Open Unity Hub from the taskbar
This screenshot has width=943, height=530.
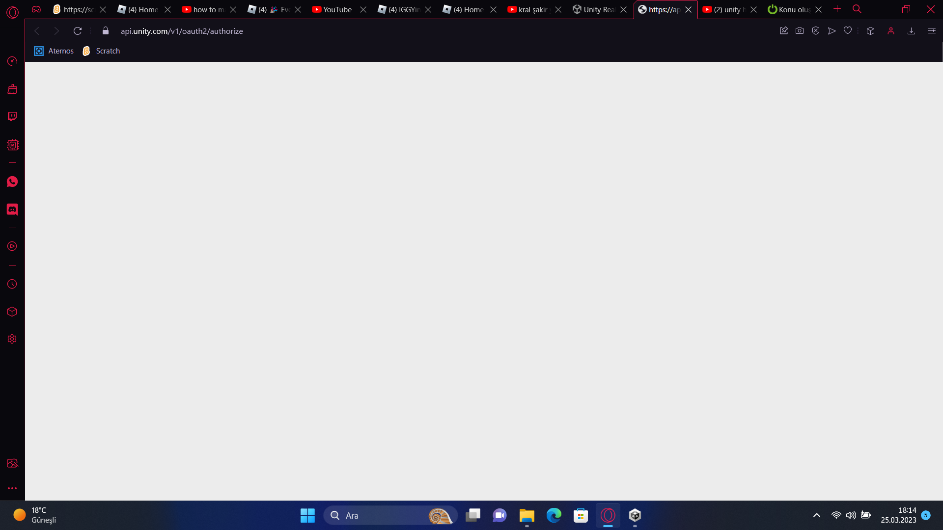(x=635, y=515)
